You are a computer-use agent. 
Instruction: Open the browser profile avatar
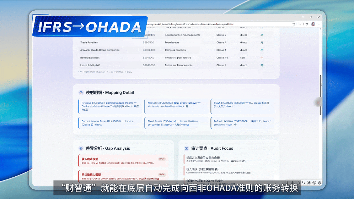click(x=313, y=24)
